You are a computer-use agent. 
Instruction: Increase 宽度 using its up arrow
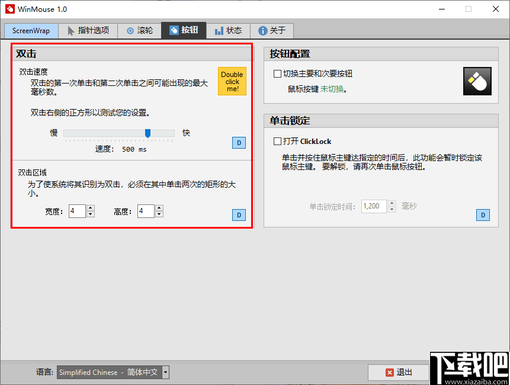pyautogui.click(x=90, y=207)
